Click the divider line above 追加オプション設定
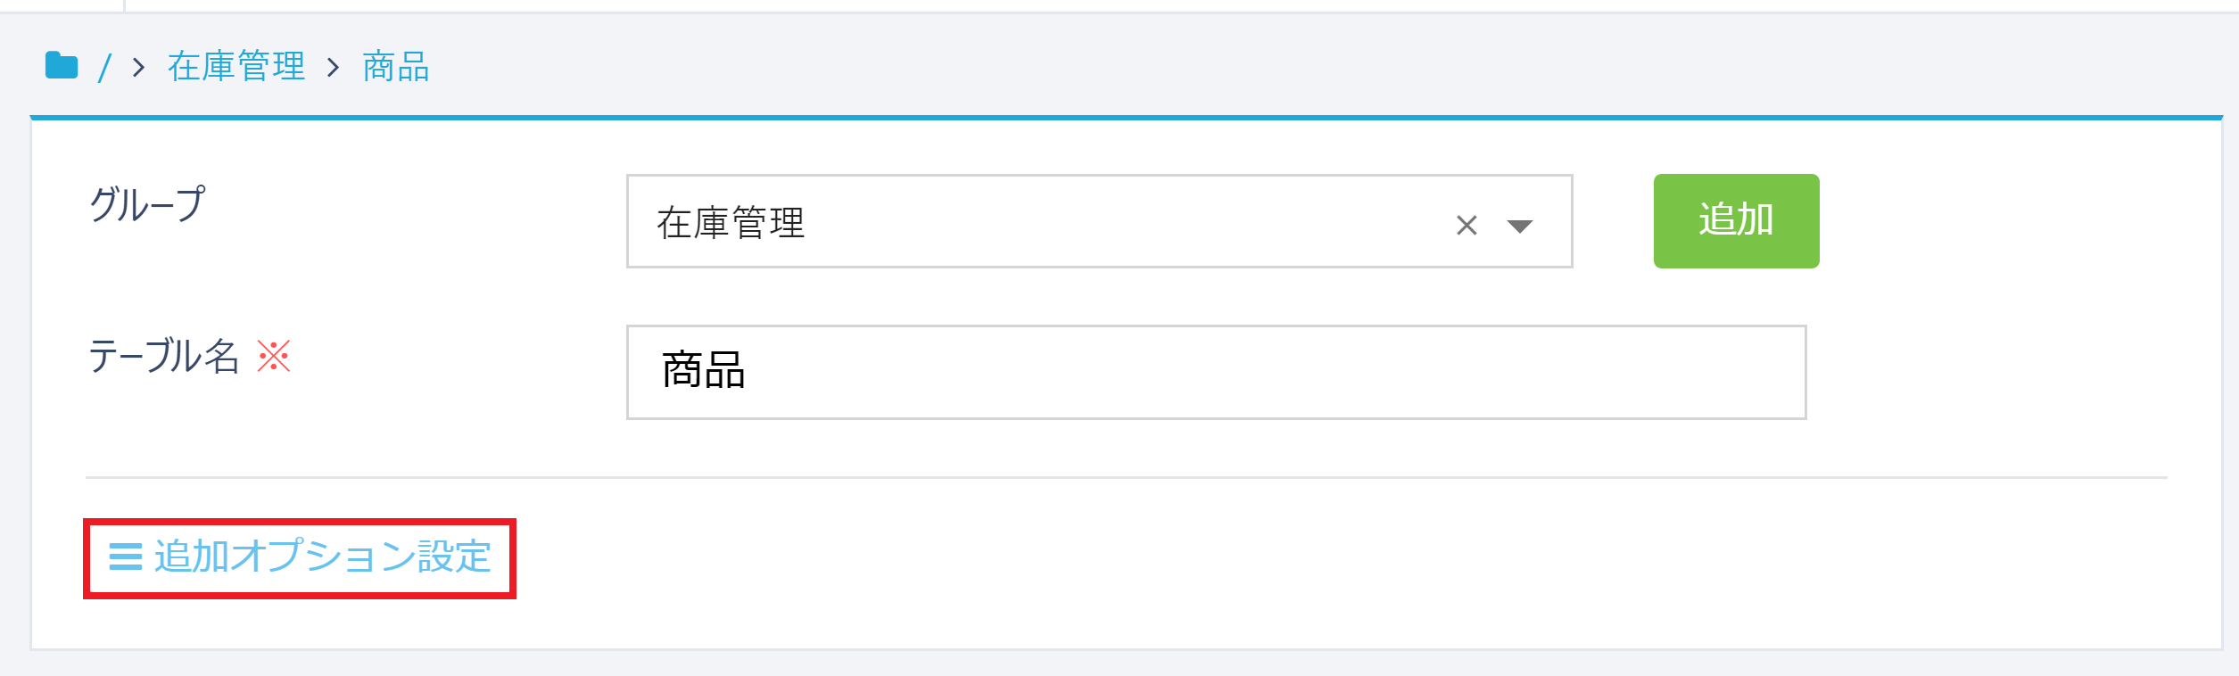 point(1126,477)
